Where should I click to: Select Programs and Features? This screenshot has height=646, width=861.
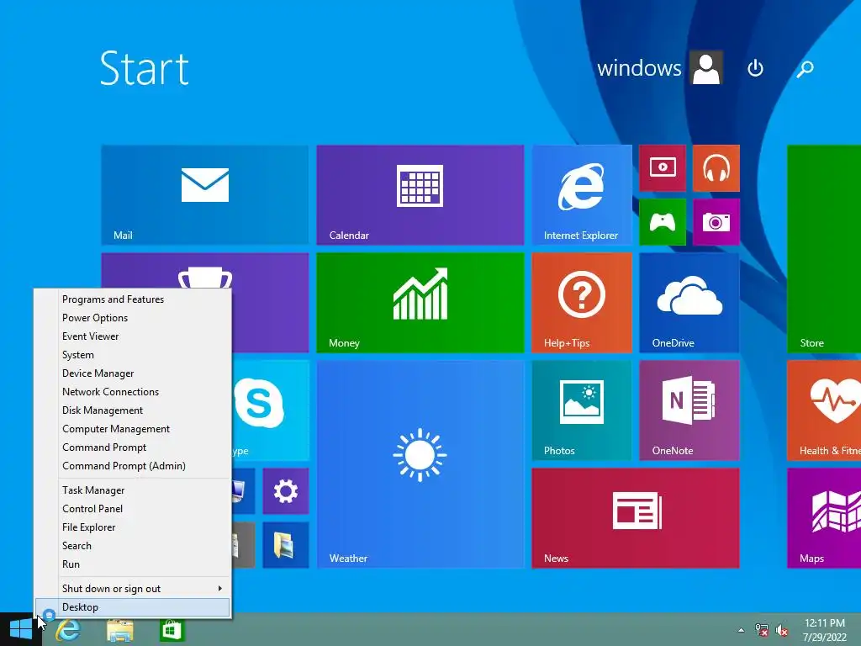(133, 299)
